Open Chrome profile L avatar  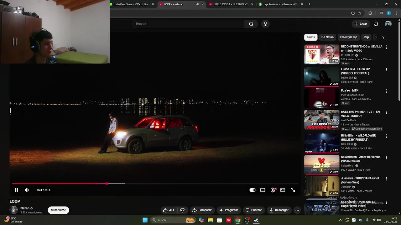point(389,13)
